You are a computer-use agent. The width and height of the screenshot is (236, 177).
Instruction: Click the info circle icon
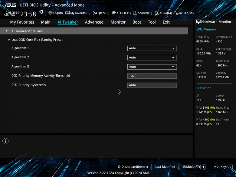tap(5, 141)
